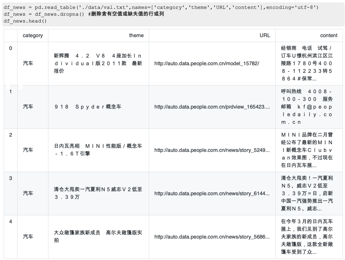Click the df_news.dropna() code line
Image resolution: width=345 pixels, height=260 pixels.
click(x=84, y=14)
